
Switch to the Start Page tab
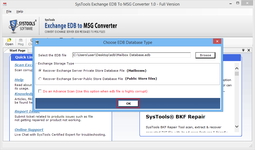17,50
